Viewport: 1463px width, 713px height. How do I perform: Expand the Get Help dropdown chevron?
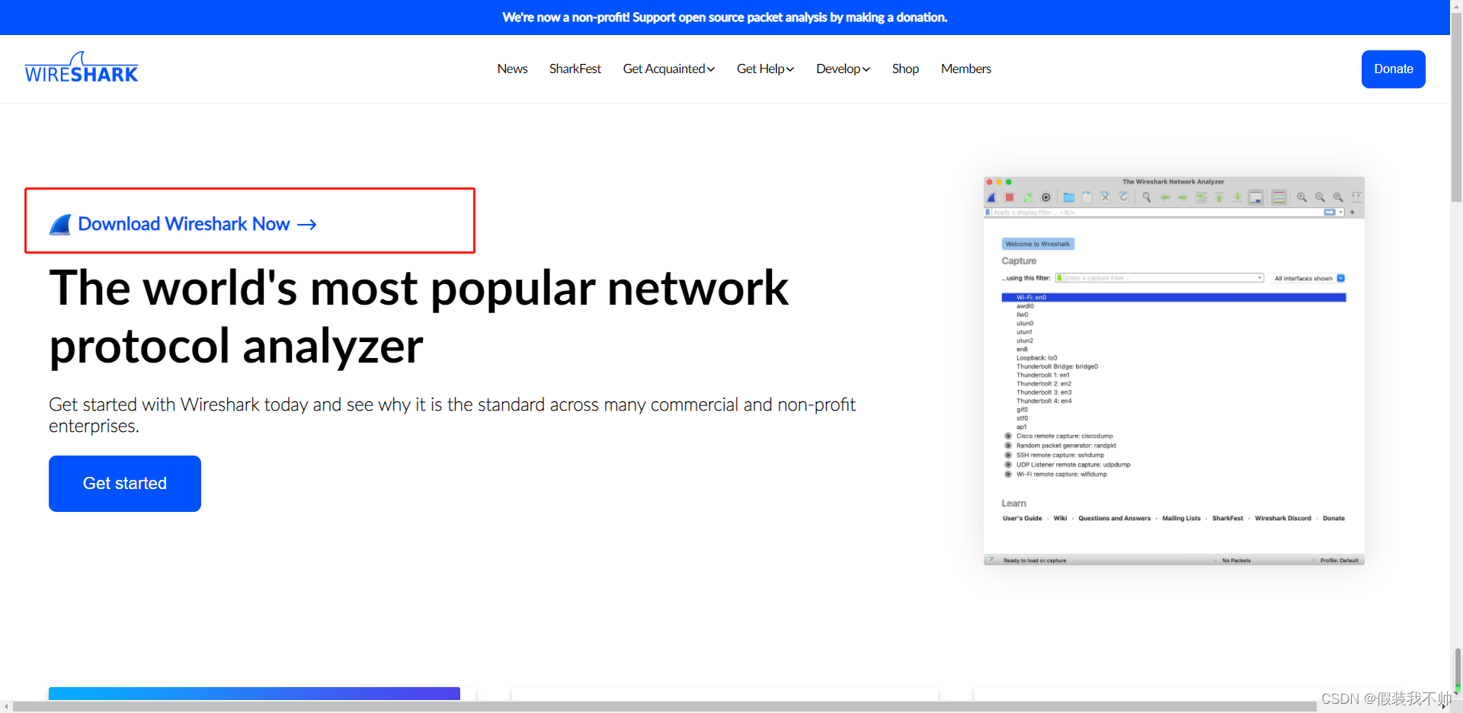coord(790,69)
